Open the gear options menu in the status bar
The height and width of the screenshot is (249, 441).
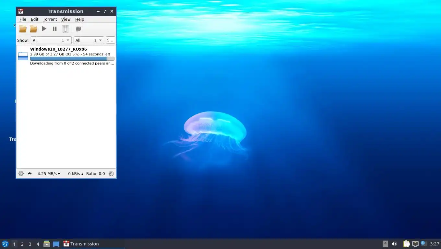coord(21,173)
